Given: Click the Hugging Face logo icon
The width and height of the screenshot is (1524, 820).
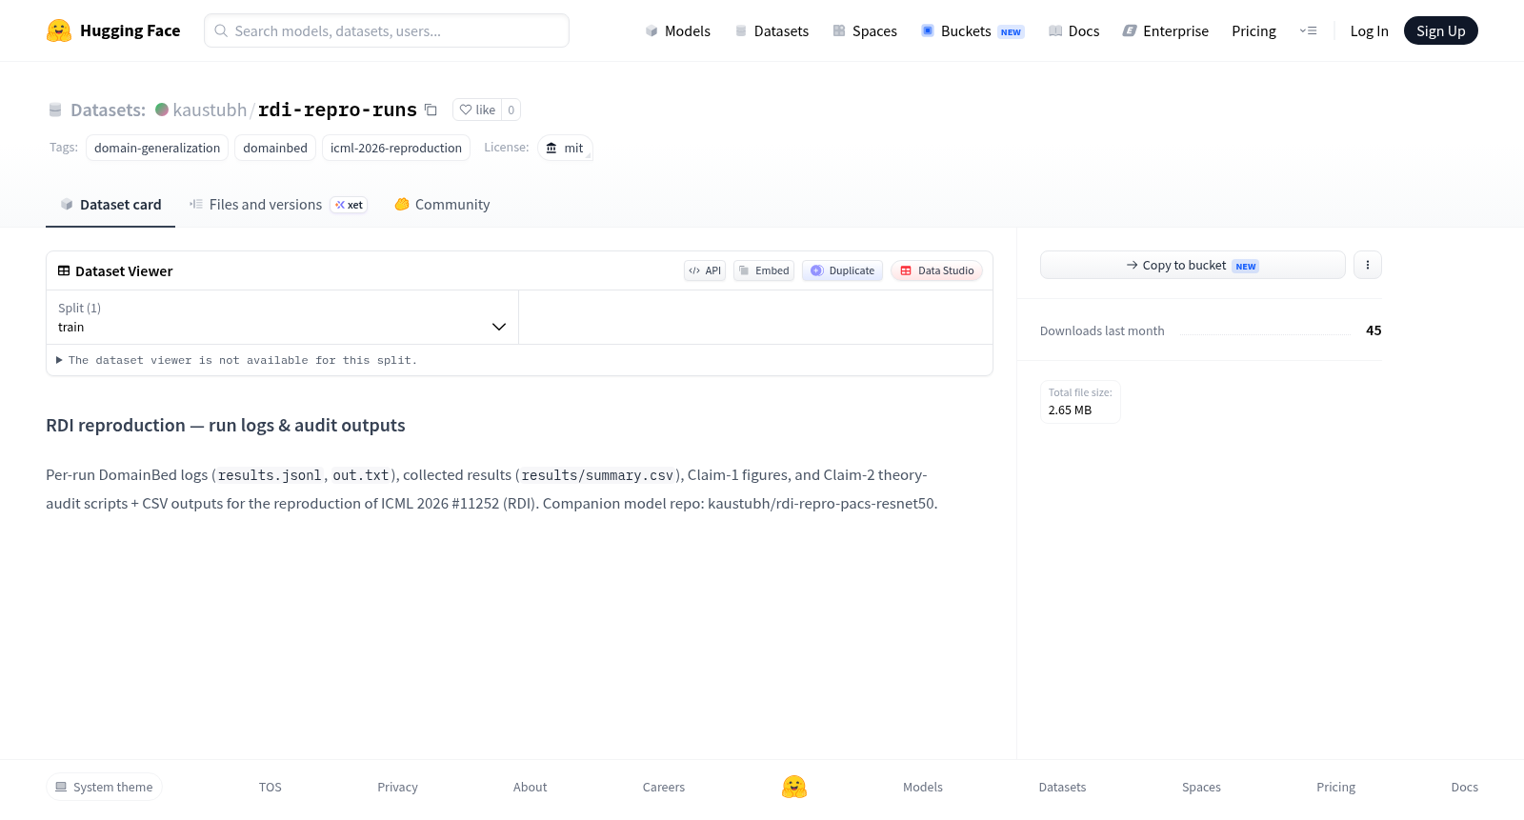Looking at the screenshot, I should [x=59, y=30].
